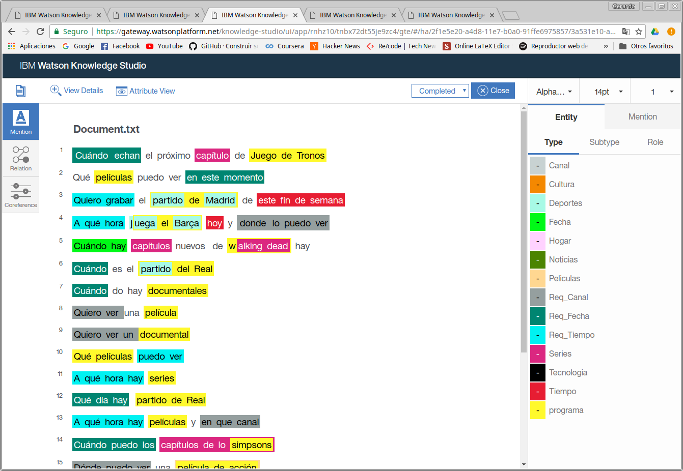Open the line spacing dropdown showing 1
The image size is (683, 471).
(x=655, y=92)
